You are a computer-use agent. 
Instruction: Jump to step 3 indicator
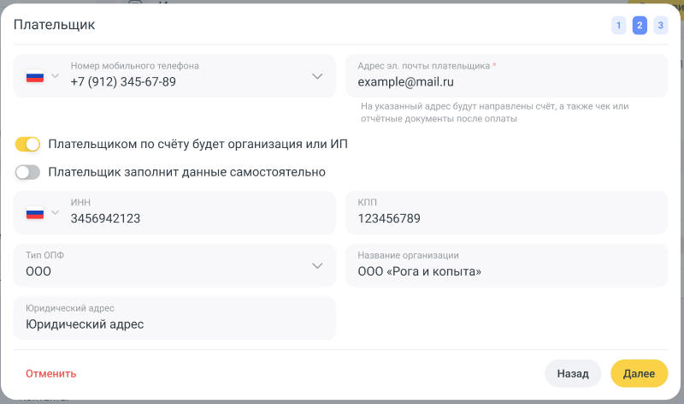[x=659, y=26]
